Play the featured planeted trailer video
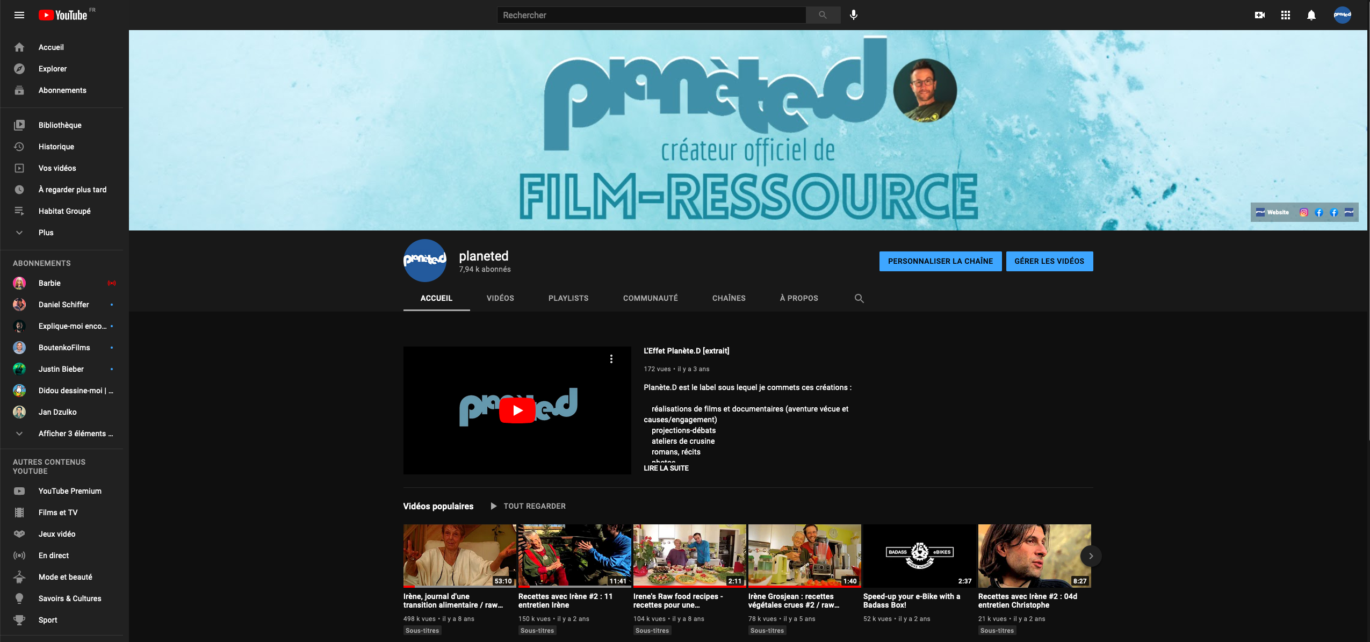 (517, 410)
